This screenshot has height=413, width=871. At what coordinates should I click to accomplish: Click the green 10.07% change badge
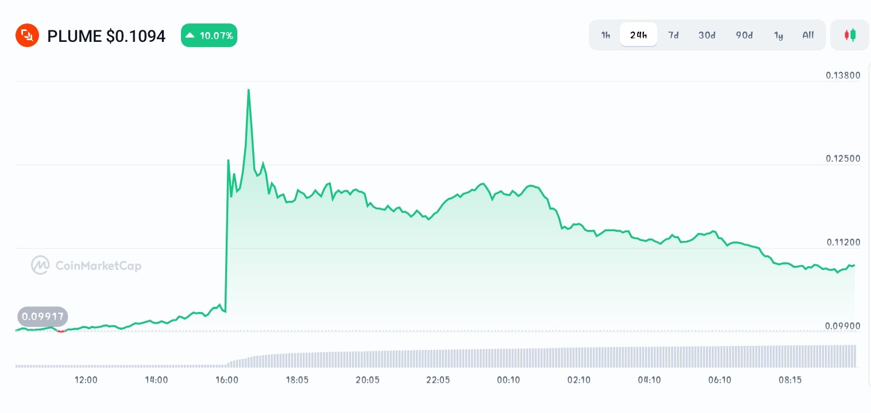pyautogui.click(x=209, y=36)
